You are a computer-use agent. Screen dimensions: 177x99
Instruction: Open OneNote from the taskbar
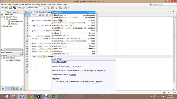tap(6, 97)
